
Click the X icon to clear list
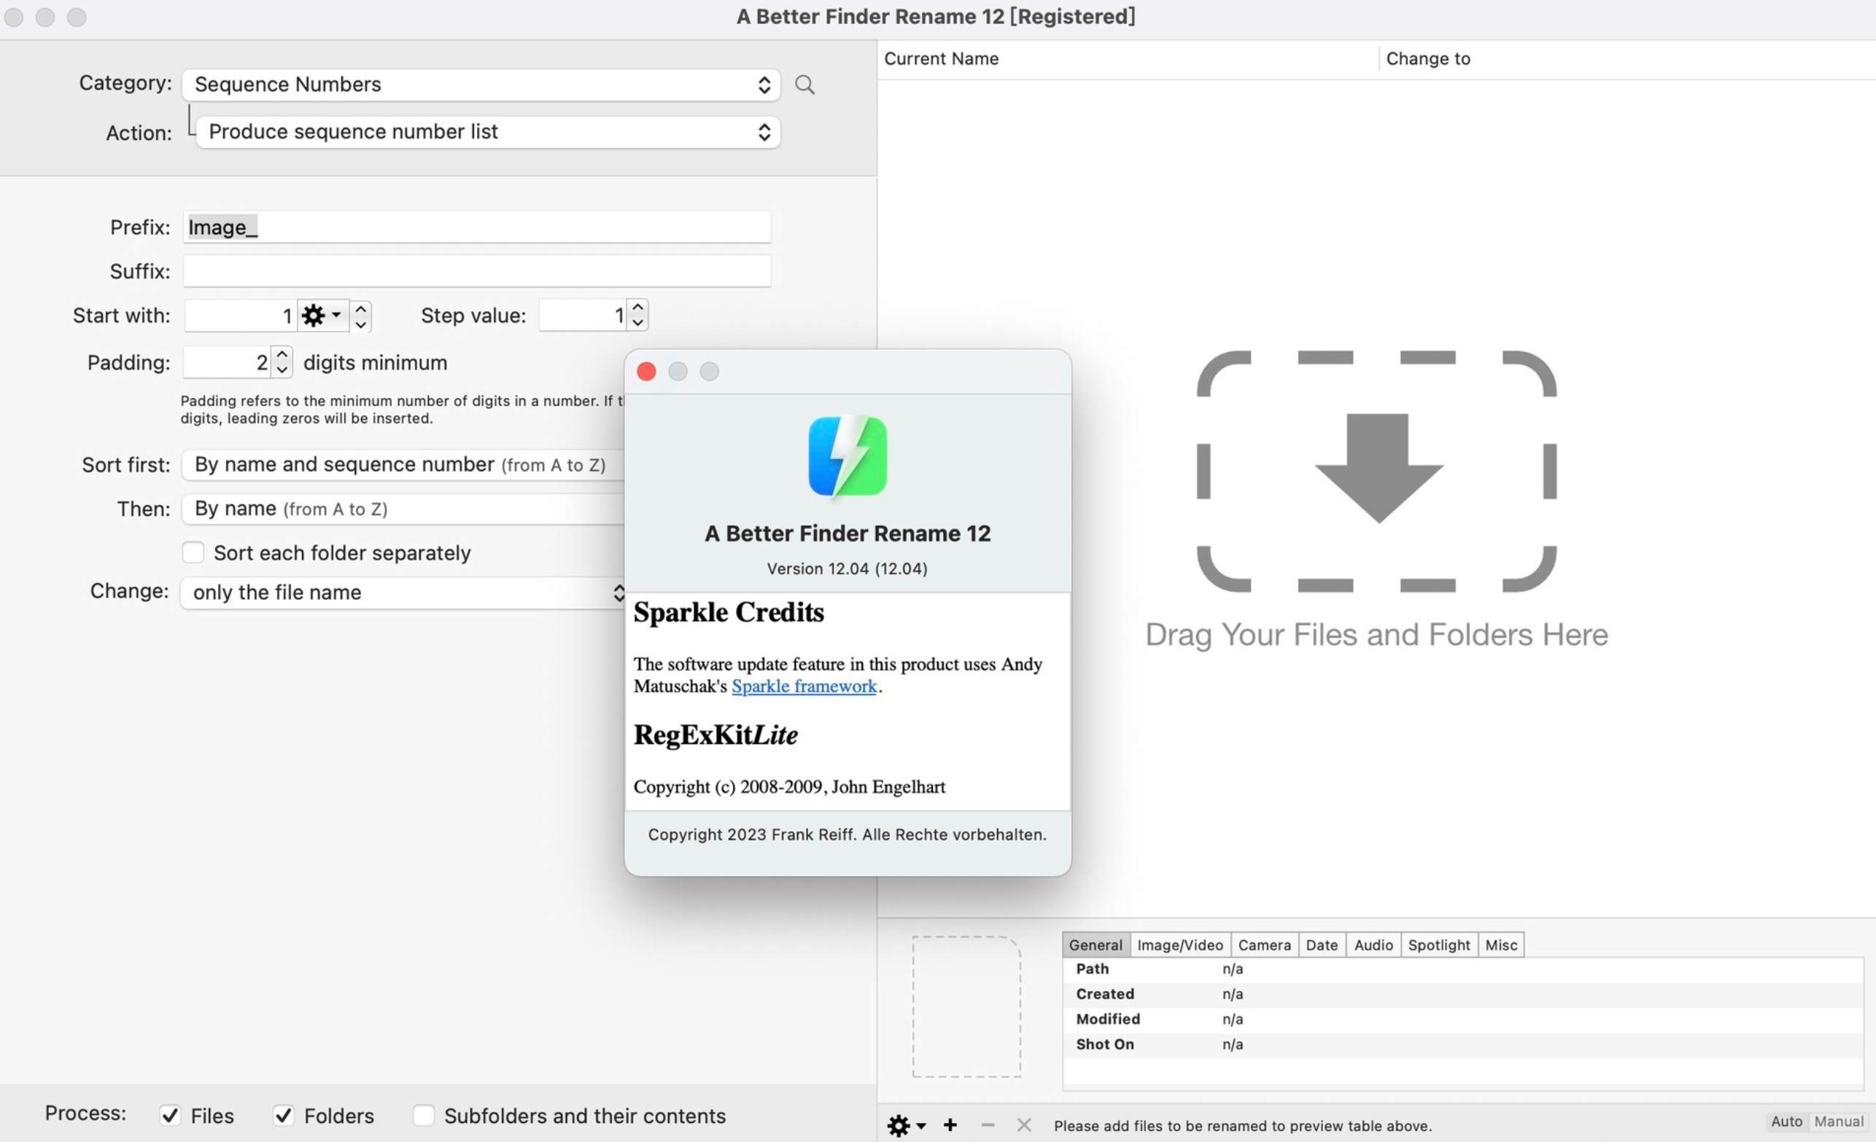point(1024,1125)
